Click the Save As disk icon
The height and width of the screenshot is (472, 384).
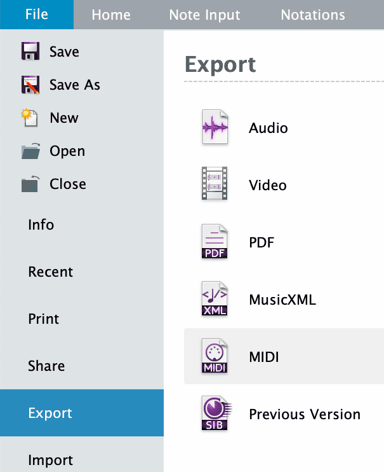(x=30, y=85)
